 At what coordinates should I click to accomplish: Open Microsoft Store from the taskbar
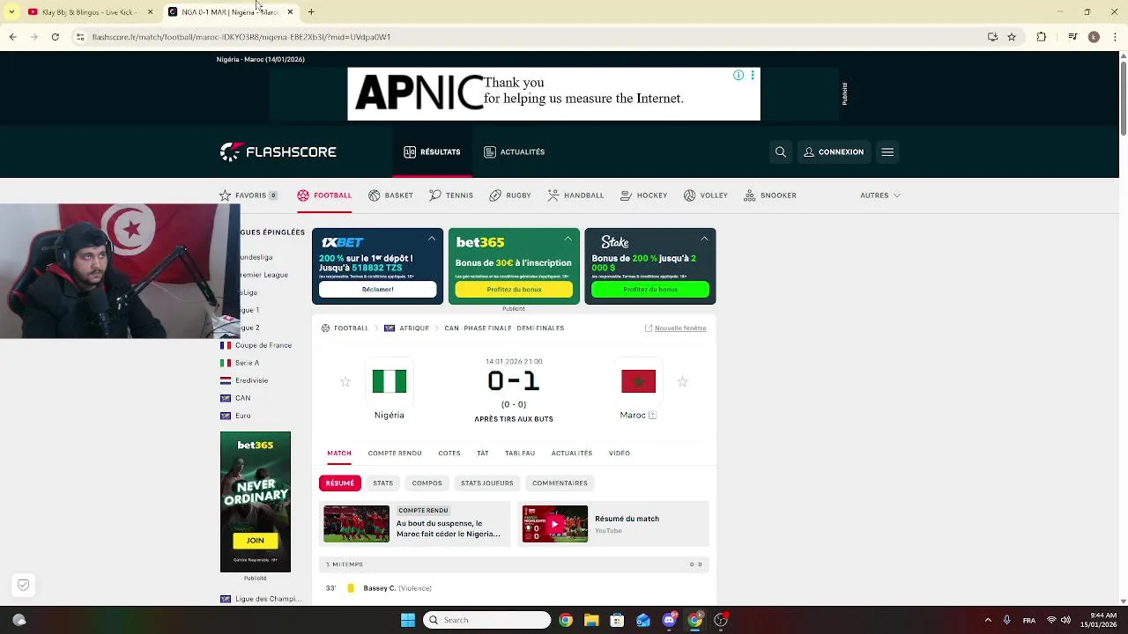coord(617,620)
